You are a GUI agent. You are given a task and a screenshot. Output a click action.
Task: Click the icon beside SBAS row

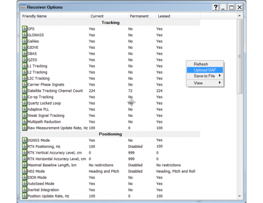point(24,54)
